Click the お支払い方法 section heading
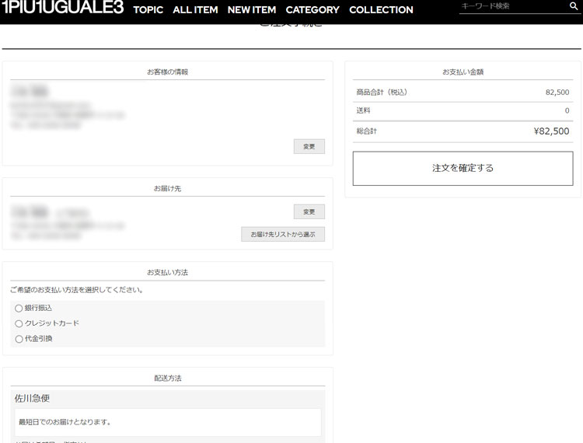 pyautogui.click(x=167, y=272)
